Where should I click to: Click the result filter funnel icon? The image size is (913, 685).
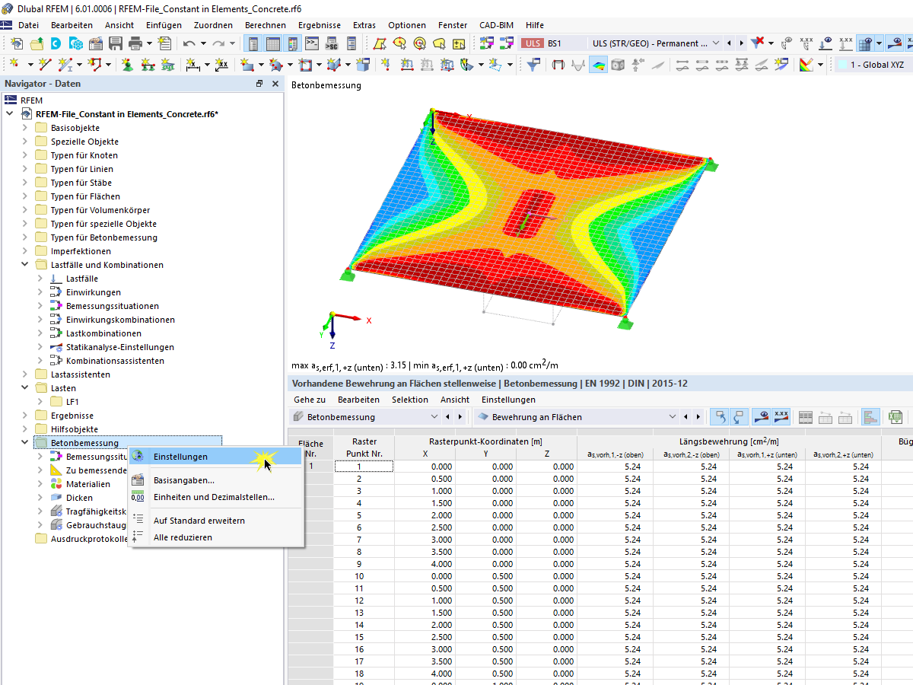(534, 65)
